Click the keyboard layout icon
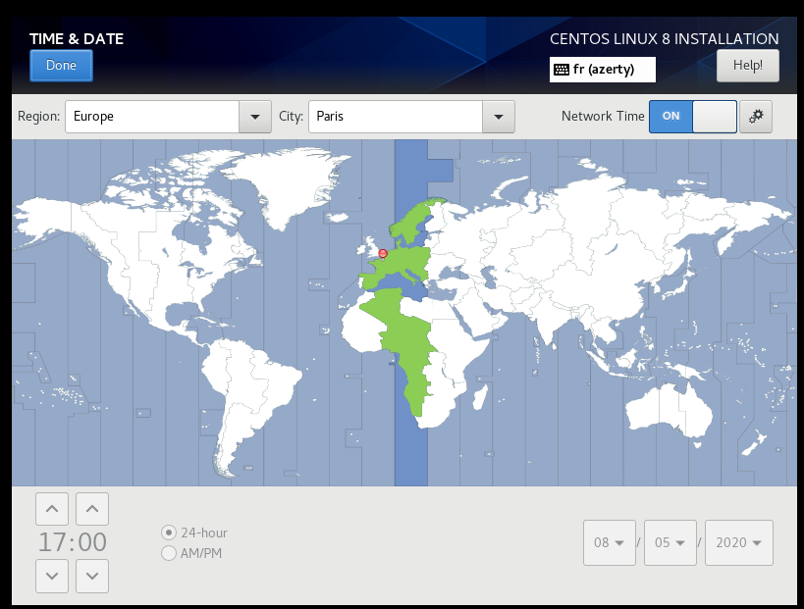804x609 pixels. pyautogui.click(x=562, y=70)
